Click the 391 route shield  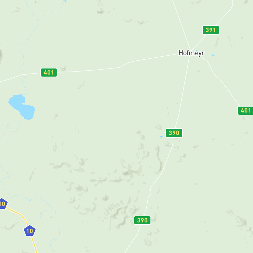[211, 30]
